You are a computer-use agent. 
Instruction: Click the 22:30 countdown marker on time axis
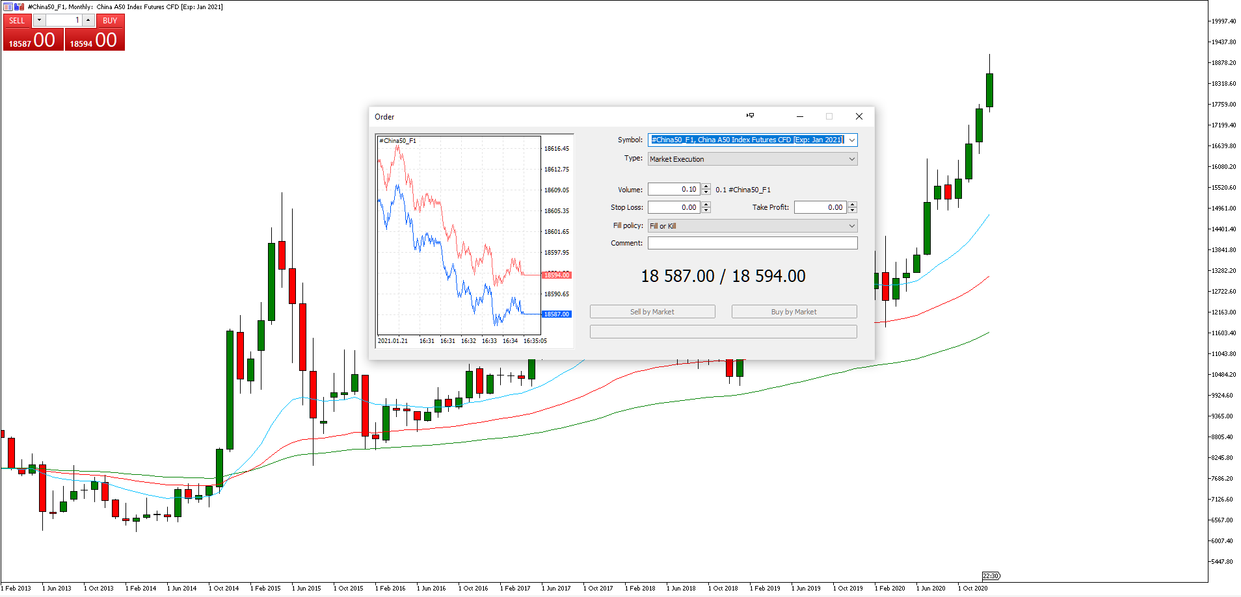991,576
